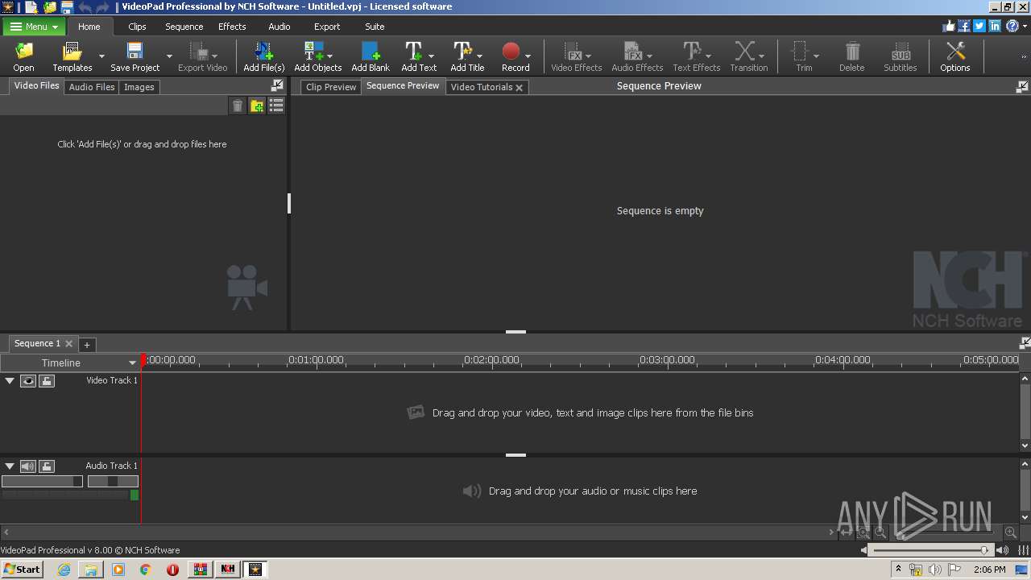Expand the Record dropdown arrow

(528, 56)
